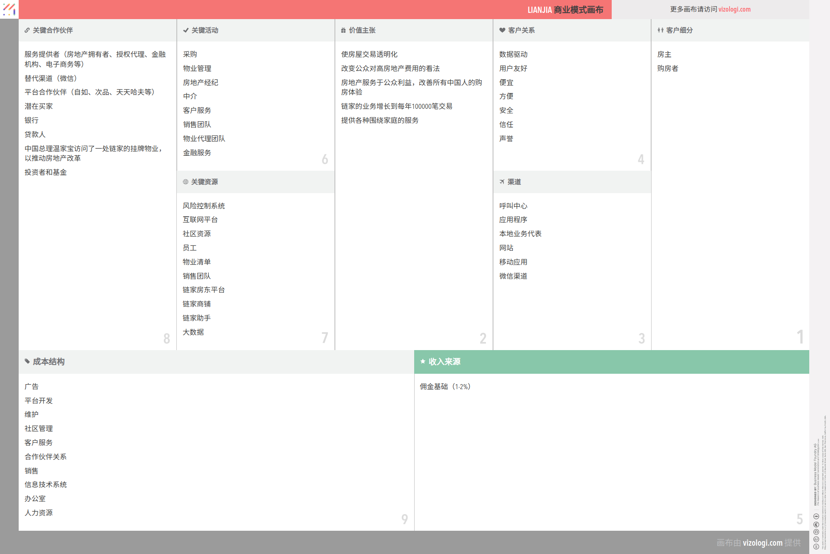This screenshot has width=830, height=554.
Task: Click the Creative Commons icon in right margin
Action: (x=816, y=547)
